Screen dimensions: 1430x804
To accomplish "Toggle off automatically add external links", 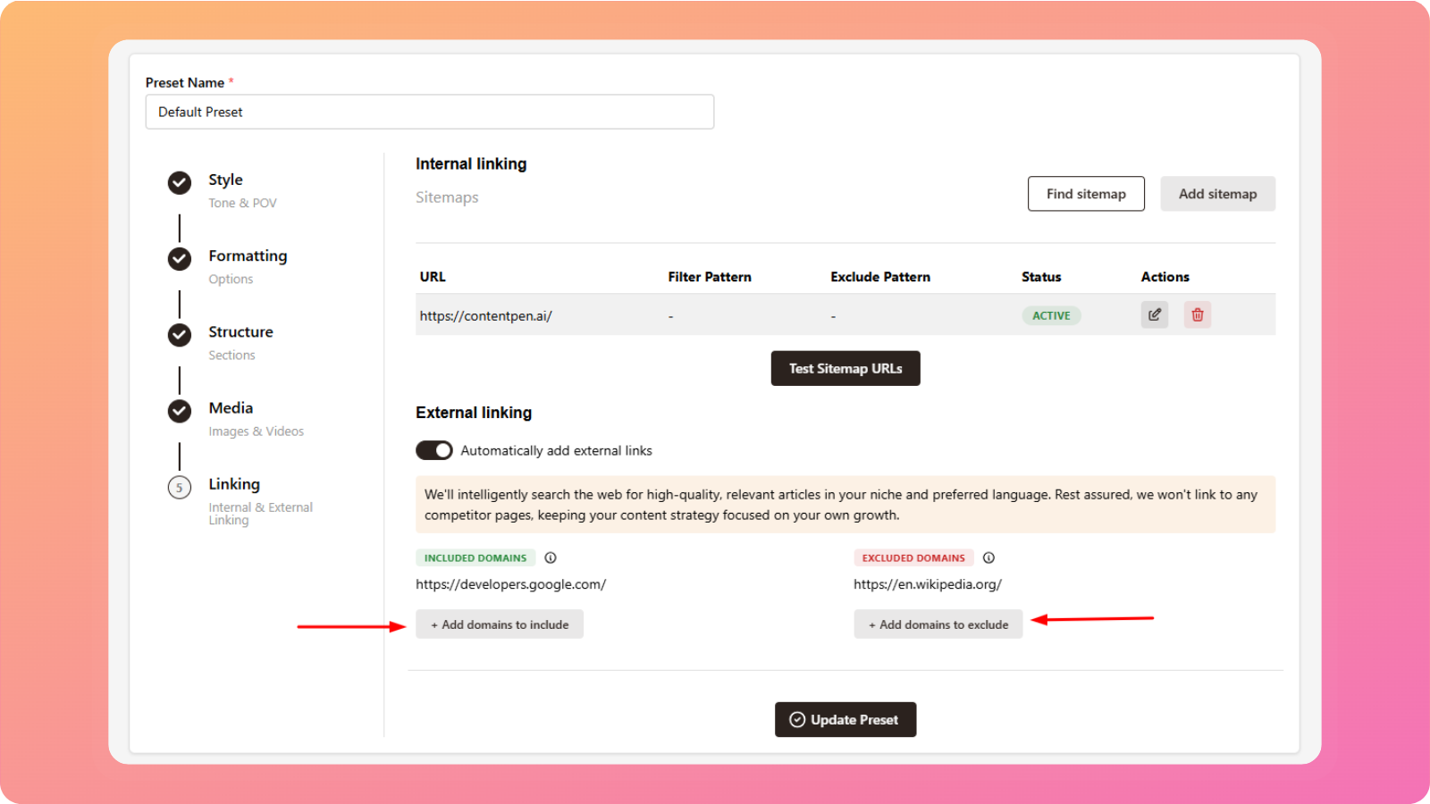I will [434, 450].
